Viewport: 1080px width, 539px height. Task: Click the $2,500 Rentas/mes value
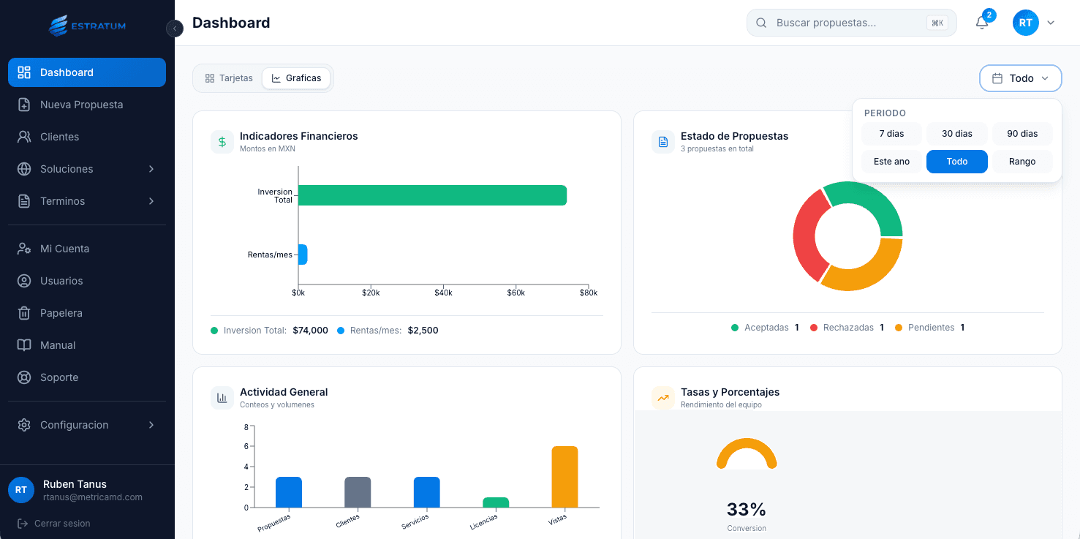423,331
